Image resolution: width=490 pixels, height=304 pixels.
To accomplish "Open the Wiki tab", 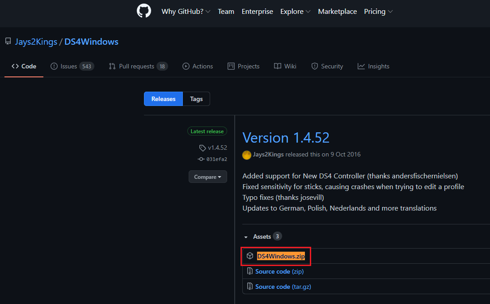I will pyautogui.click(x=285, y=66).
